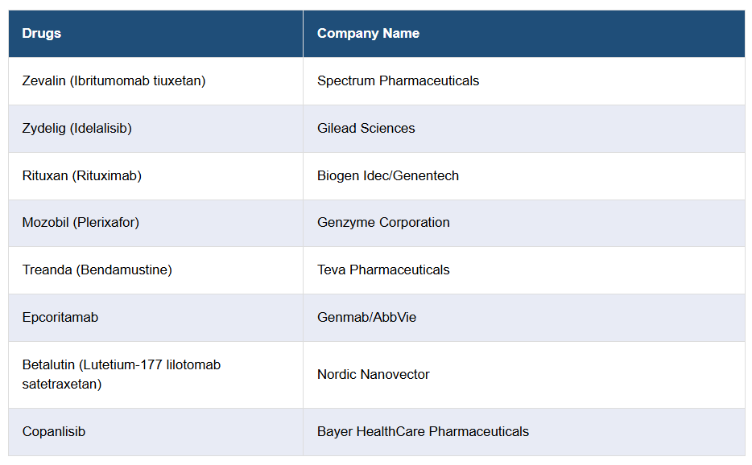Select the Copanlisib drug entry
The width and height of the screenshot is (752, 465).
54,432
